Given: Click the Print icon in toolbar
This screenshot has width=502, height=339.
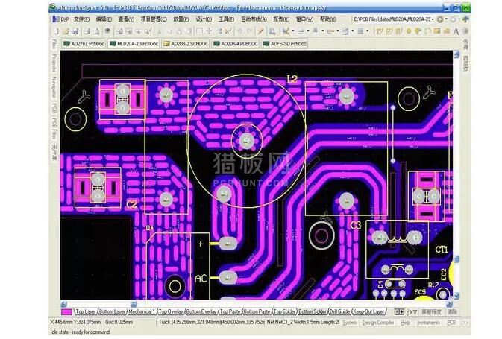Looking at the screenshot, I should coord(84,31).
